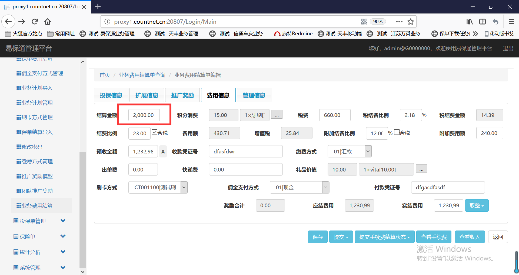This screenshot has height=275, width=519.
Task: Open page actions three-dot icon
Action: tap(399, 22)
